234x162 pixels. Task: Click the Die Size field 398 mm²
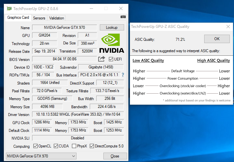(88, 43)
